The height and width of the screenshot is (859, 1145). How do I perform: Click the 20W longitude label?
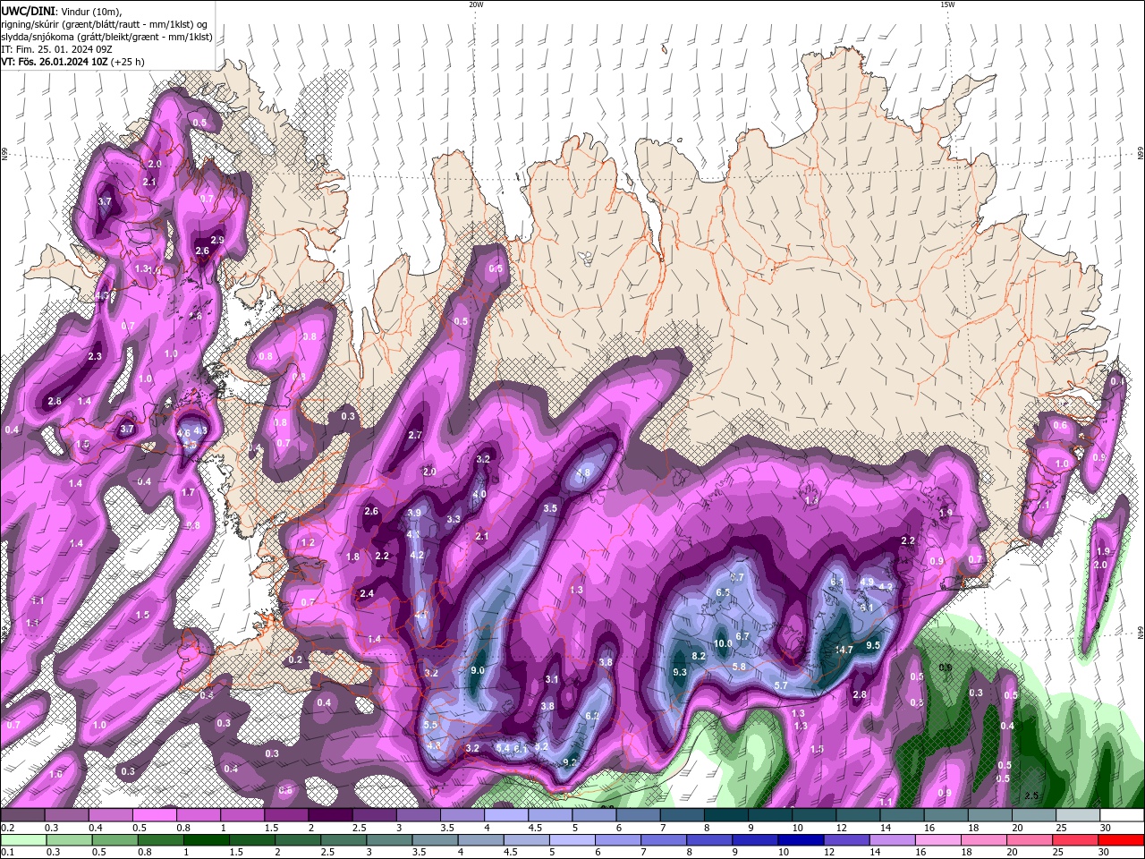click(476, 4)
